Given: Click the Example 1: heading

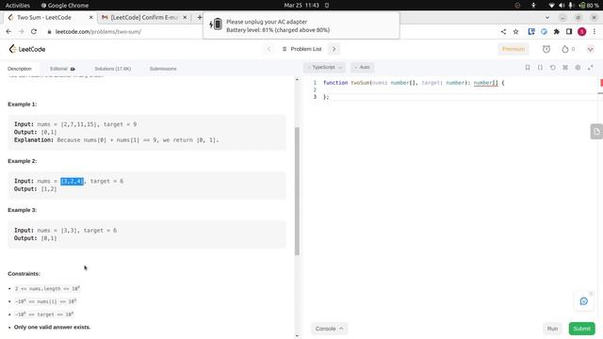Looking at the screenshot, I should [23, 105].
